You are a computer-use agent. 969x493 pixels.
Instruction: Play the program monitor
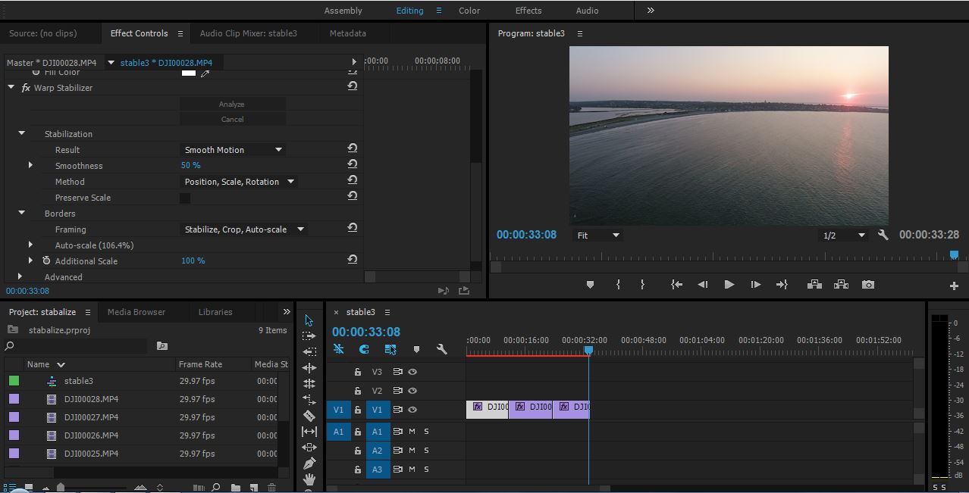[729, 285]
